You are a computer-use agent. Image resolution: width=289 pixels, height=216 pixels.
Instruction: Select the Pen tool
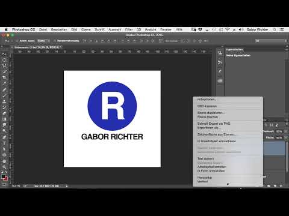point(4,137)
